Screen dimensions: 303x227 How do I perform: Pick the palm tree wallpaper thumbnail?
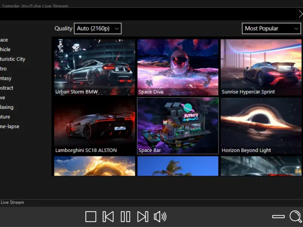[x=178, y=166]
